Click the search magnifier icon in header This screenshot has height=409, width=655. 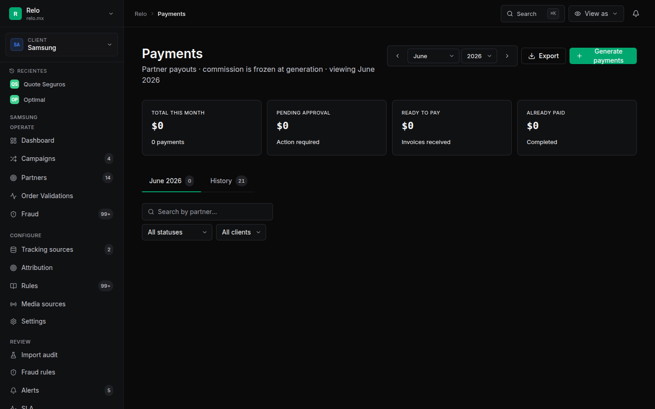click(510, 14)
